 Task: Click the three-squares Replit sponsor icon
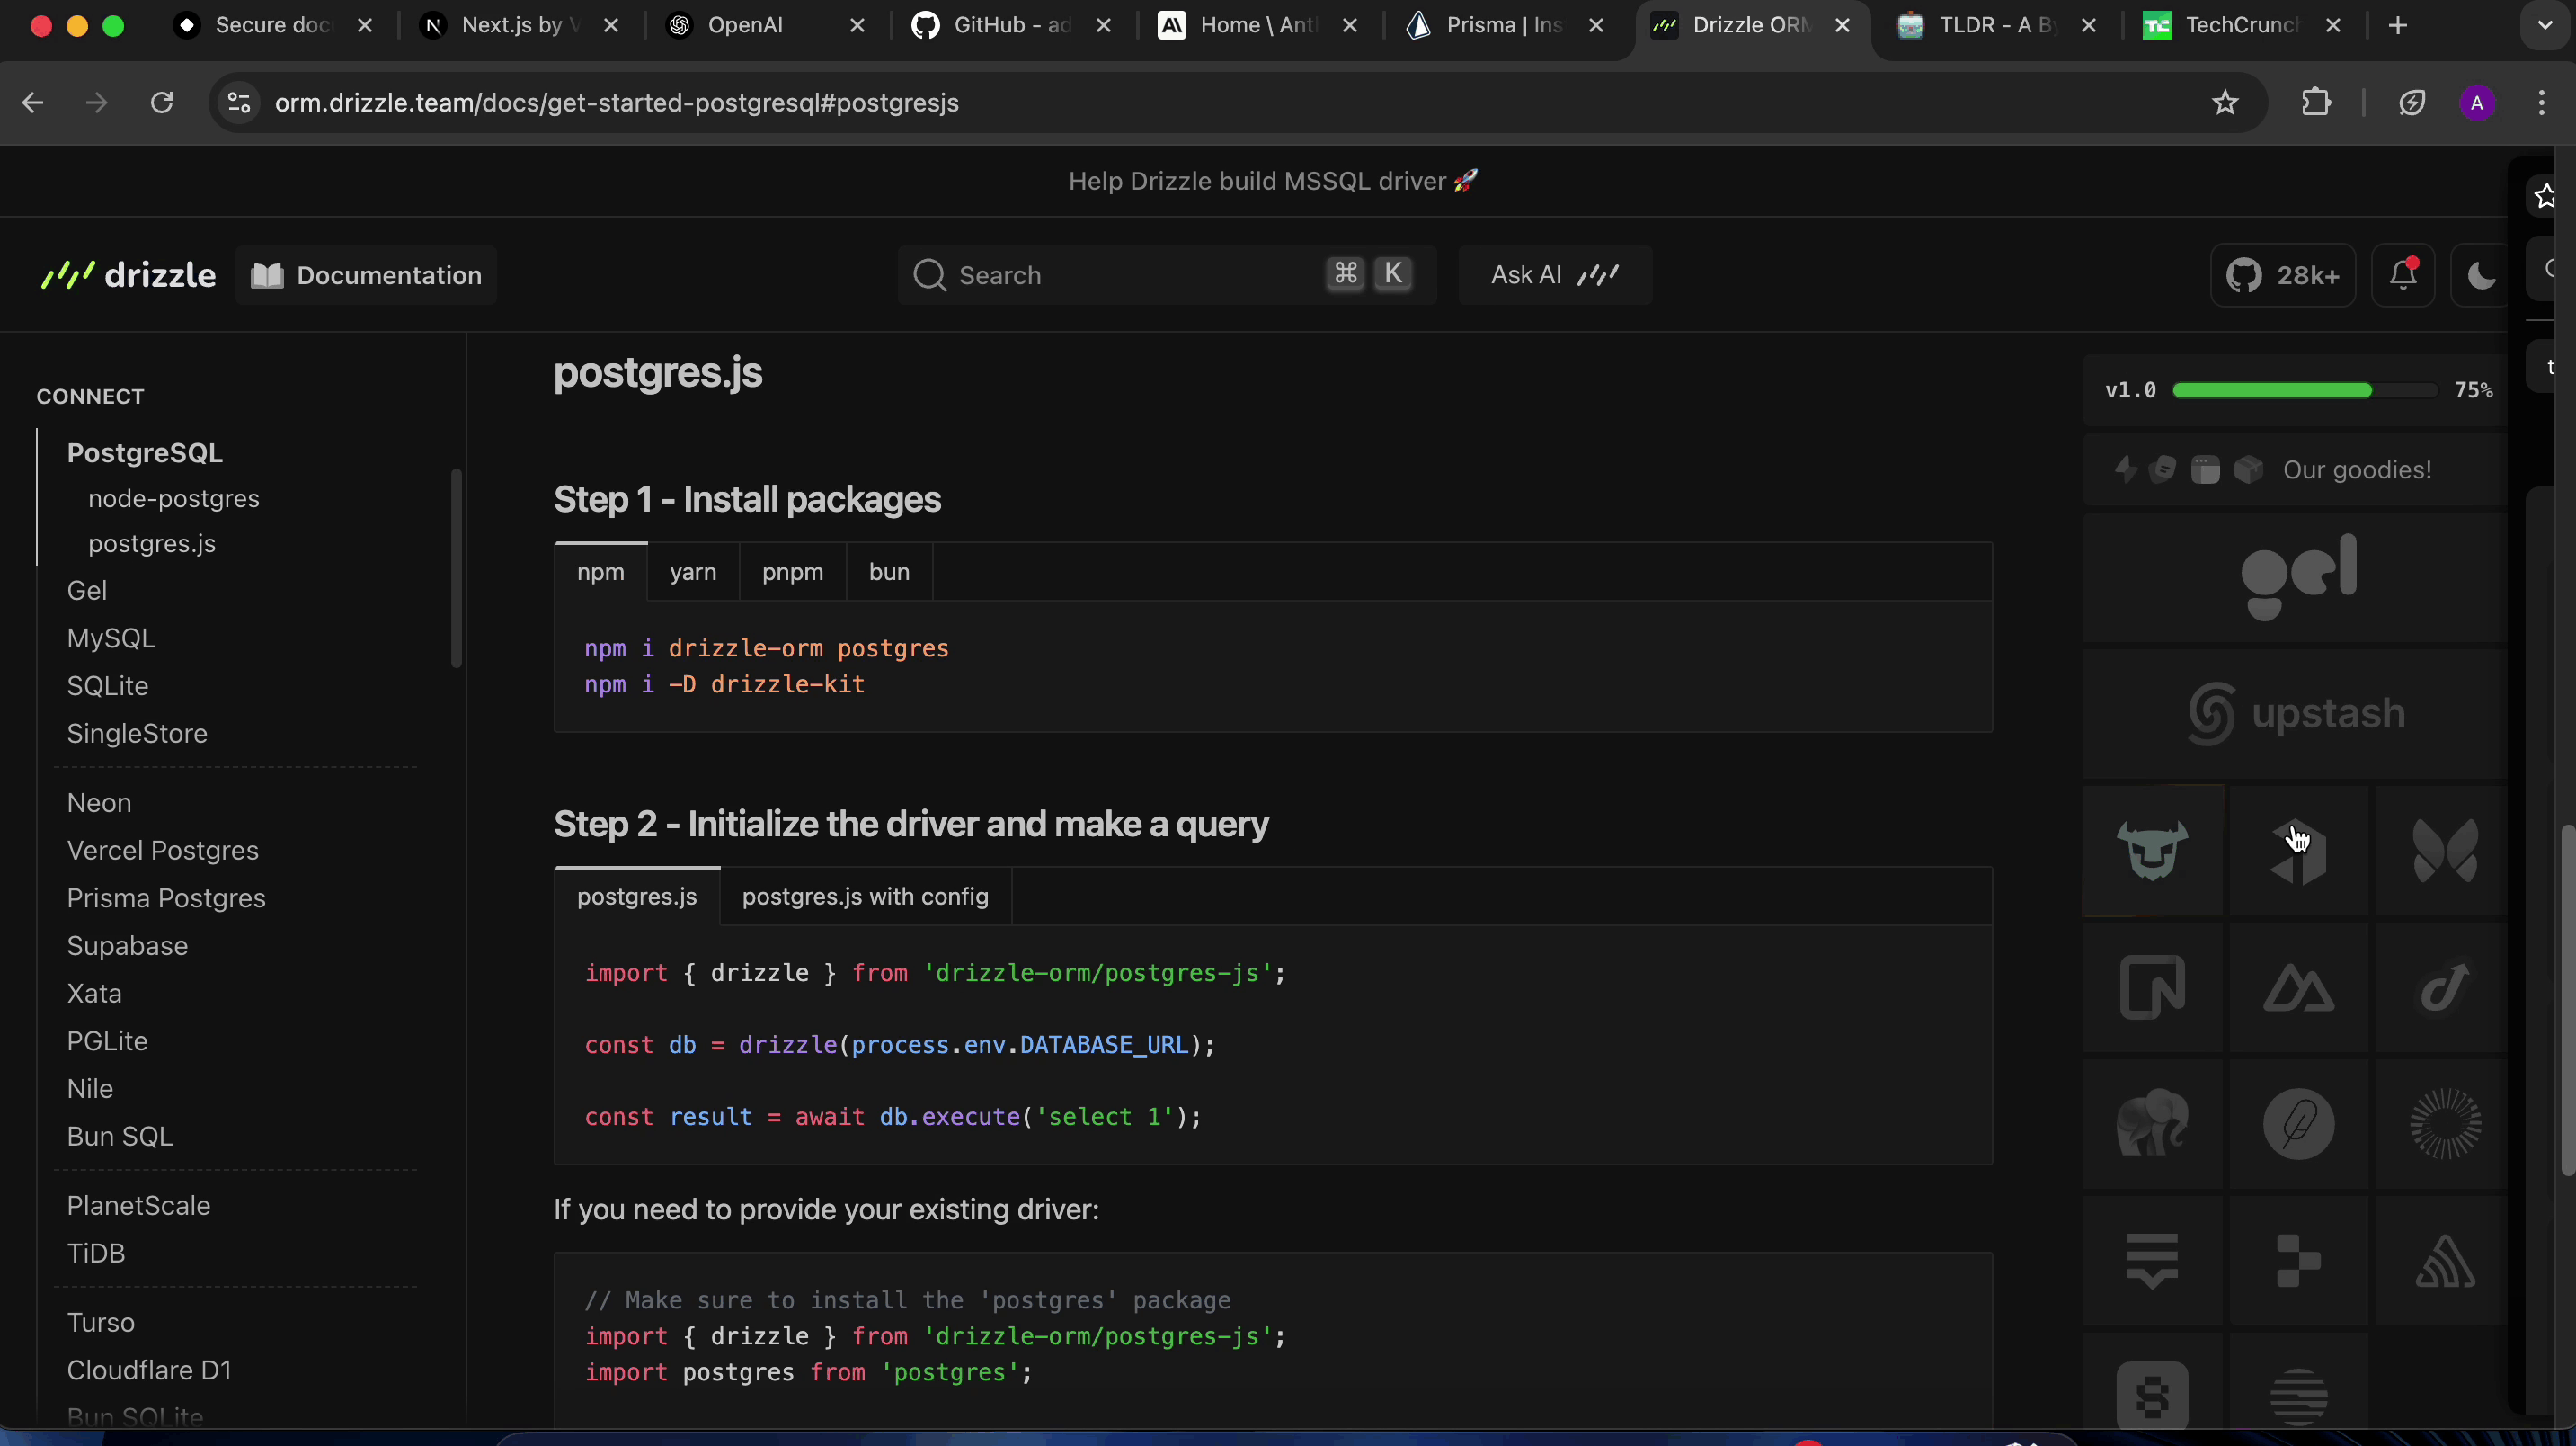pyautogui.click(x=2298, y=1261)
